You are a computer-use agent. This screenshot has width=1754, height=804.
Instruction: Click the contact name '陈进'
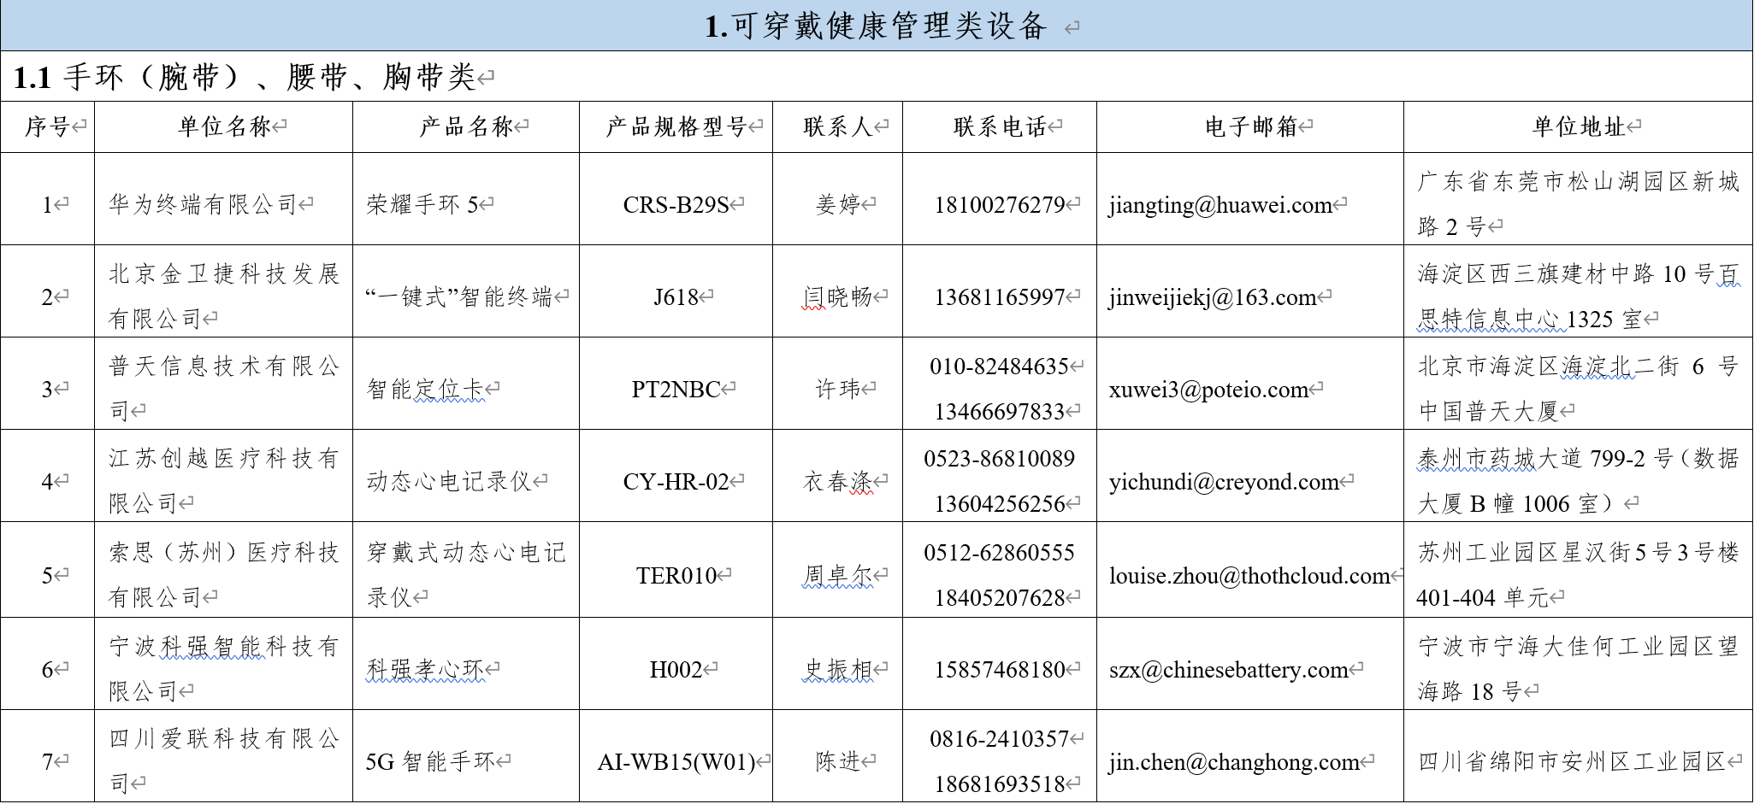click(838, 761)
